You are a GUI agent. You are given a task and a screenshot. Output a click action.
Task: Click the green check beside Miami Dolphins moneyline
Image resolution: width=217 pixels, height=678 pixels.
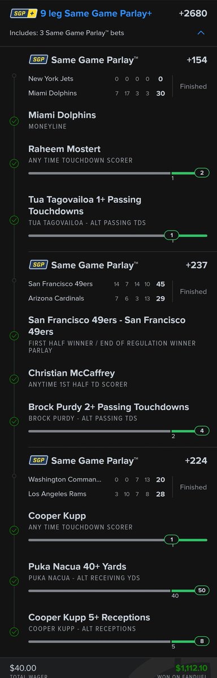point(14,120)
